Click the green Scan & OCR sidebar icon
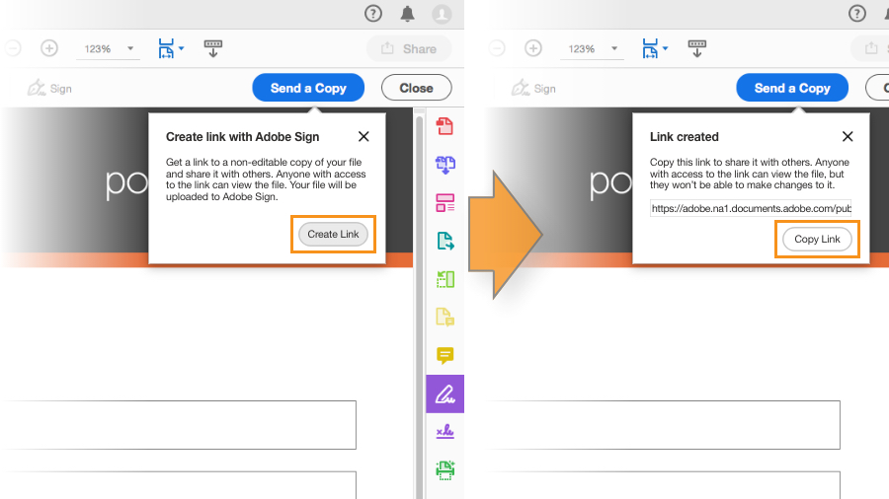This screenshot has height=499, width=889. click(444, 469)
